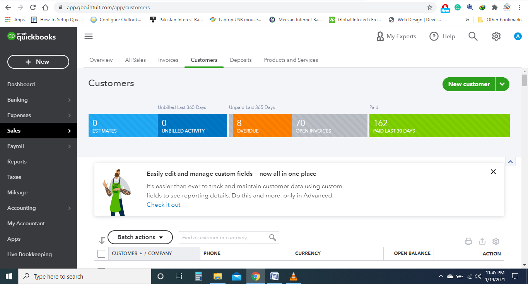Dismiss the custom fields banner
This screenshot has width=528, height=284.
pos(493,172)
